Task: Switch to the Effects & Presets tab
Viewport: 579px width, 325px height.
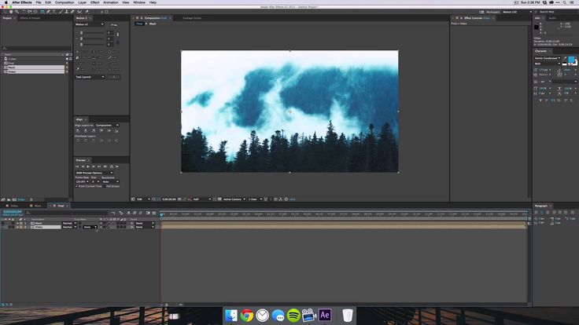Action: pyautogui.click(x=30, y=18)
